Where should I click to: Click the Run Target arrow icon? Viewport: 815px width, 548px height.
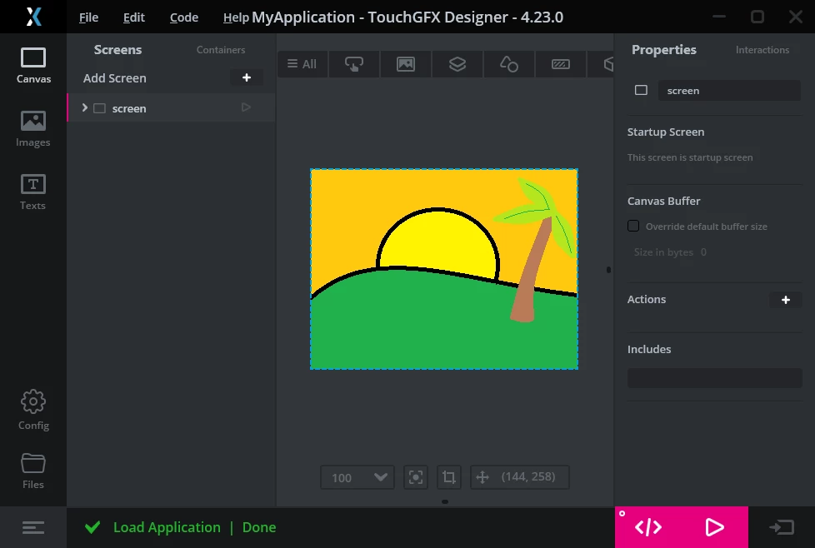coord(782,527)
